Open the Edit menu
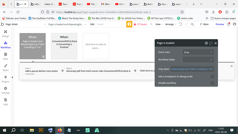The image size is (238, 134). pos(92,24)
